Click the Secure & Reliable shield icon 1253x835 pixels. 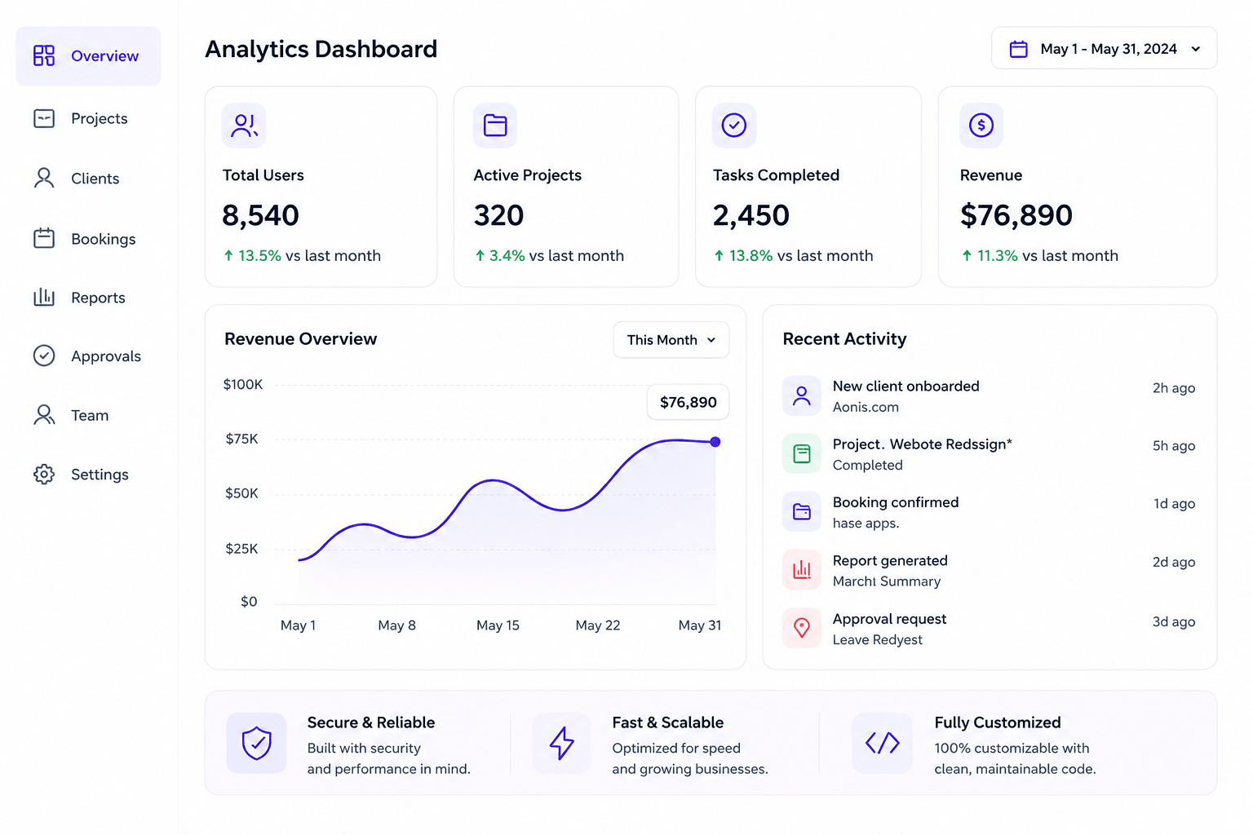256,743
